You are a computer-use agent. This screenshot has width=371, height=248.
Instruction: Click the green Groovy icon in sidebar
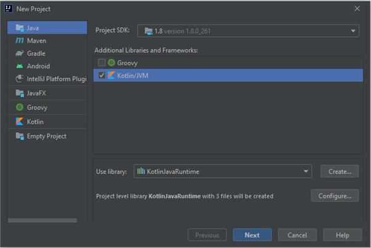click(x=18, y=107)
